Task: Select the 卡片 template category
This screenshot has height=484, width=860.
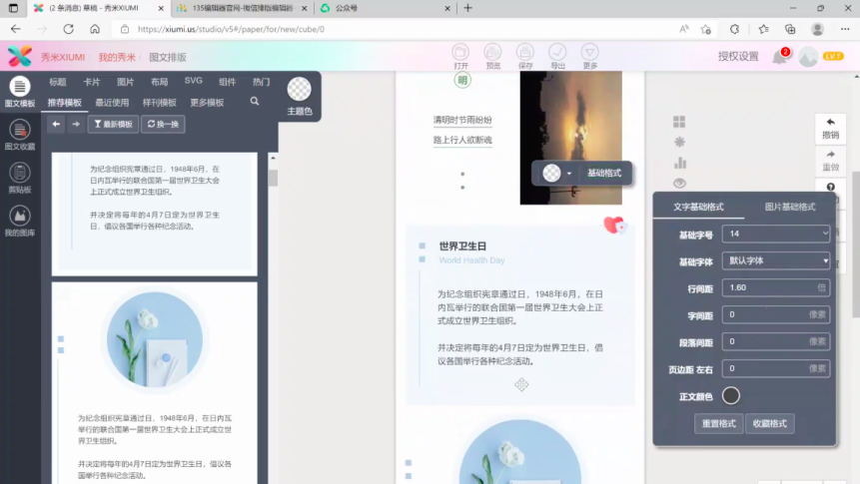Action: (92, 82)
